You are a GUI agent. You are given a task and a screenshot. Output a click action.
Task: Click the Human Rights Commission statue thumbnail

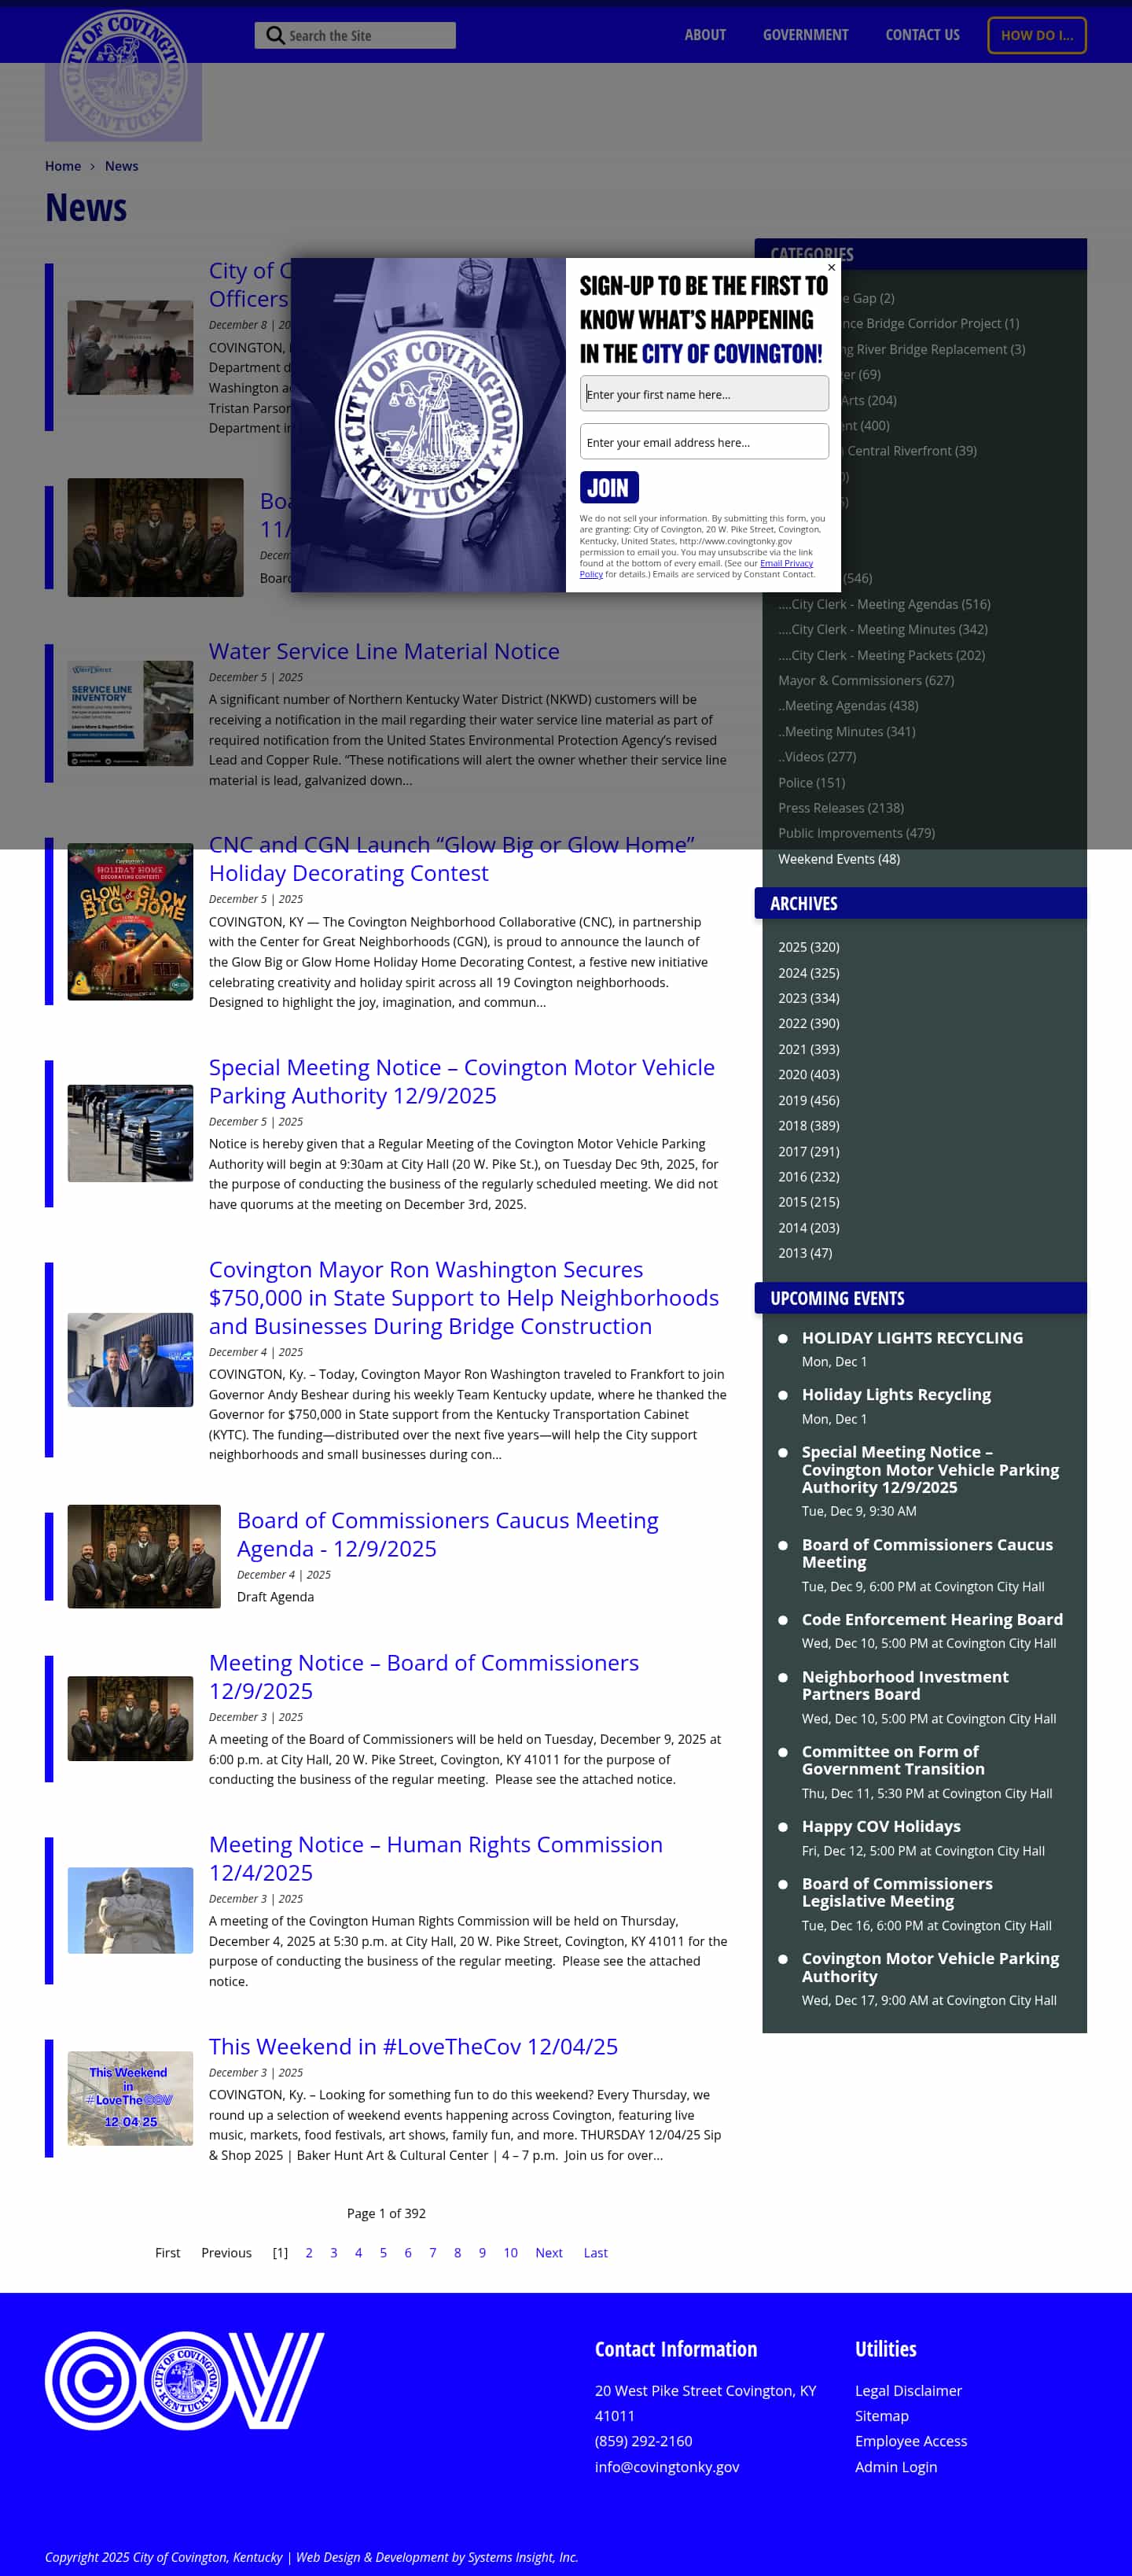pos(130,1910)
